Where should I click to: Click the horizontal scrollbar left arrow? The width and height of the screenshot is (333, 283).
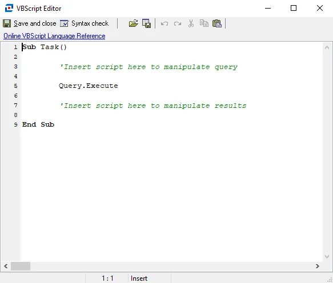point(6,266)
